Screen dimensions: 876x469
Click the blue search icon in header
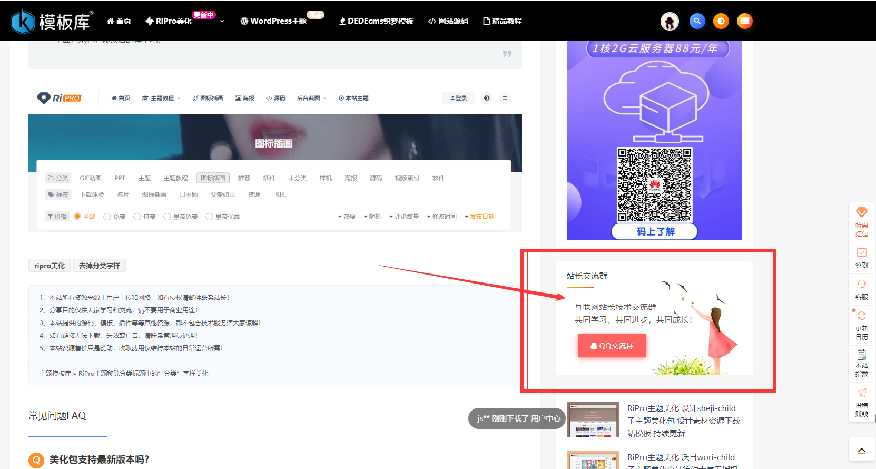[697, 21]
